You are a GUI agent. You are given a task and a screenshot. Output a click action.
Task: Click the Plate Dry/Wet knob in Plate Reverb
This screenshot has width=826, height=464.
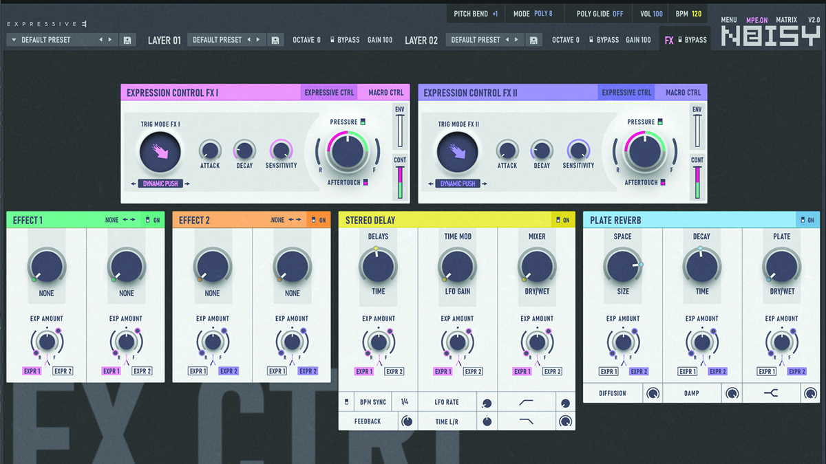pyautogui.click(x=781, y=266)
